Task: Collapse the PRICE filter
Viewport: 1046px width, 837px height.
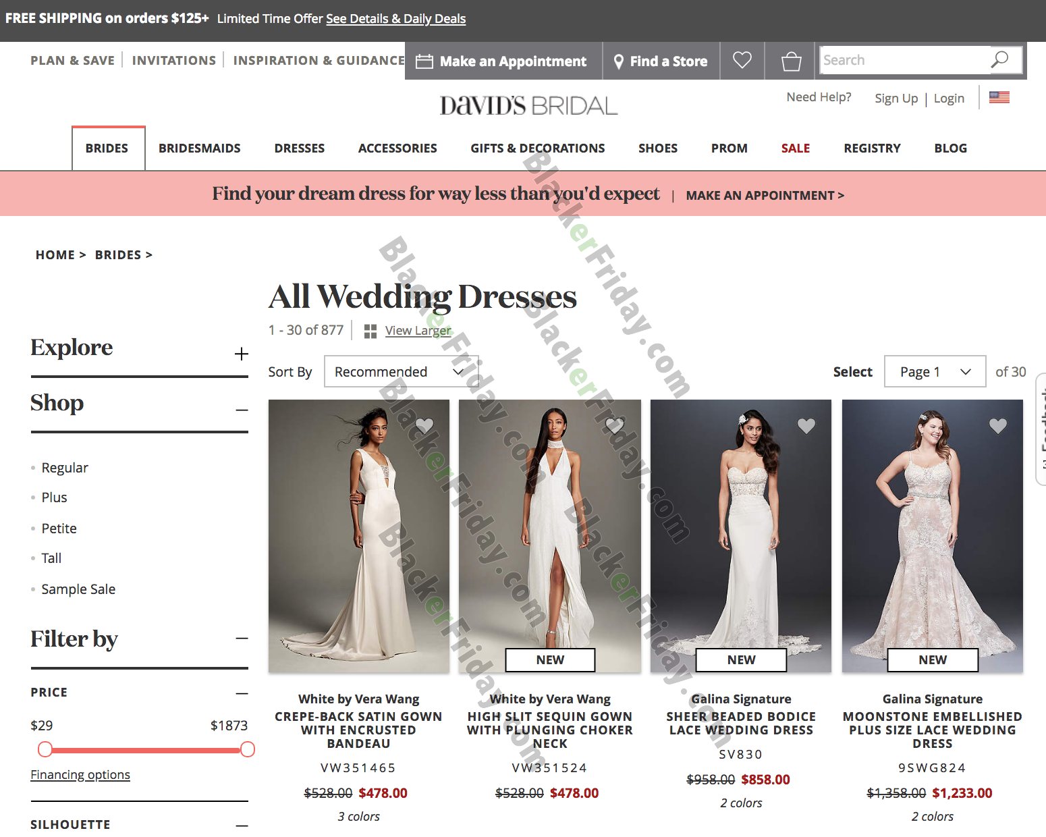Action: (242, 693)
